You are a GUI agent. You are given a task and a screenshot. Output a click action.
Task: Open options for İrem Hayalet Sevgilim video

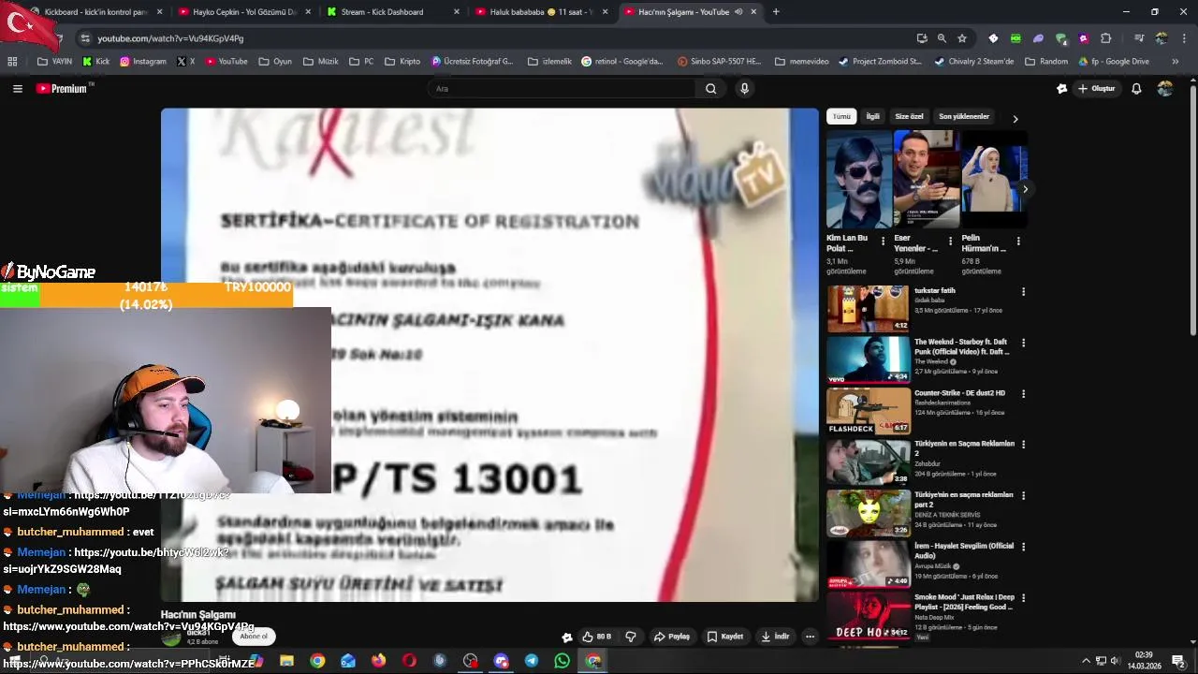point(1023,547)
